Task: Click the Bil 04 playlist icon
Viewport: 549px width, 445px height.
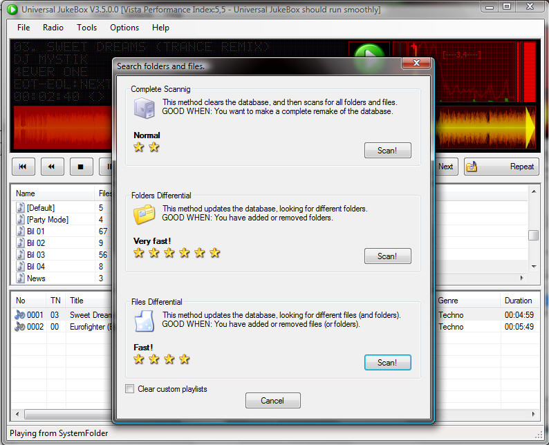Action: 21,267
